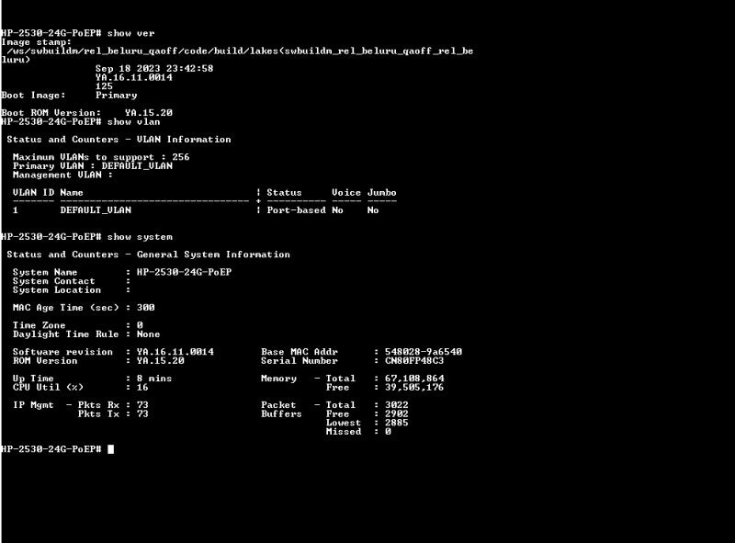Click the 'show vlan' command text
Screen dimensions: 735x543
pyautogui.click(x=133, y=122)
